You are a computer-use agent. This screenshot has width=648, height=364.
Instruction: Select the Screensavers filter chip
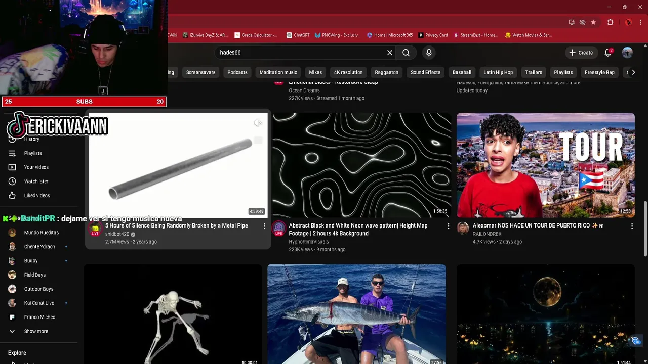click(x=200, y=72)
